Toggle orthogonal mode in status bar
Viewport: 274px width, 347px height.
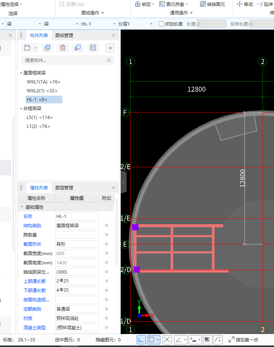point(141,340)
